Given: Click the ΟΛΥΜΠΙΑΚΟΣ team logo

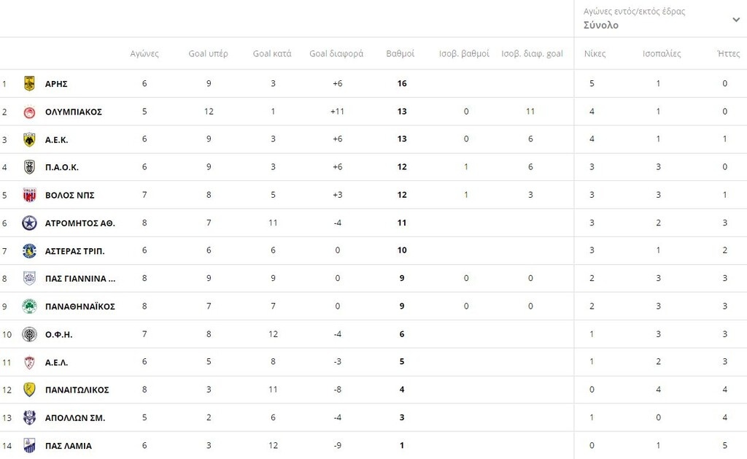Looking at the screenshot, I should tap(29, 112).
